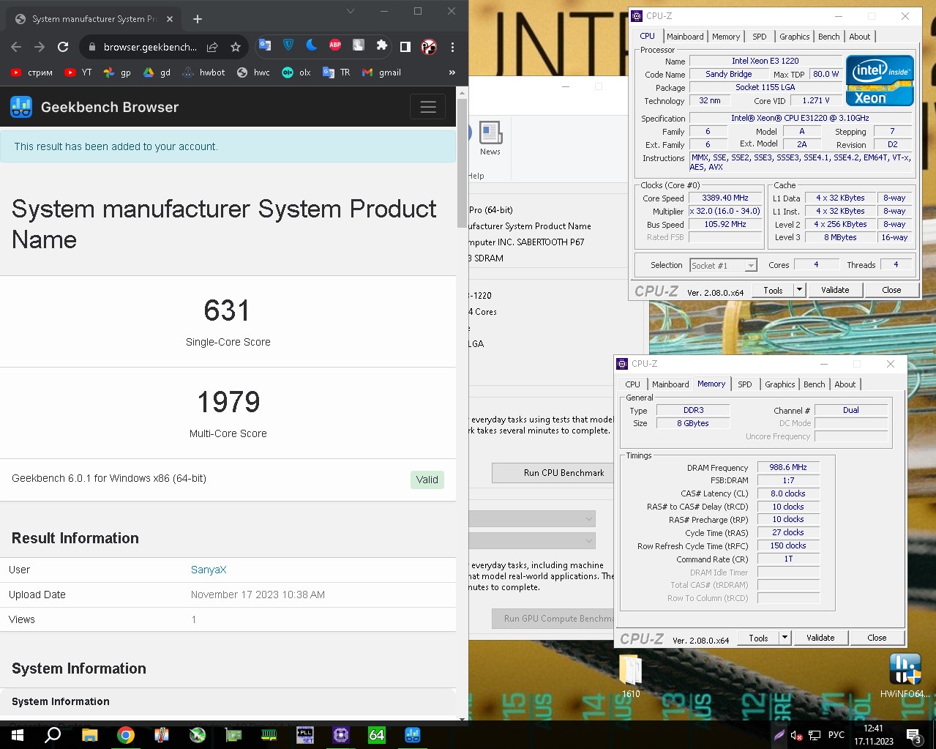This screenshot has width=936, height=749.
Task: Click the 631 single-core score
Action: [227, 310]
